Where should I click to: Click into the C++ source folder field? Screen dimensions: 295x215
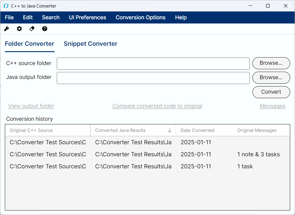coord(153,64)
